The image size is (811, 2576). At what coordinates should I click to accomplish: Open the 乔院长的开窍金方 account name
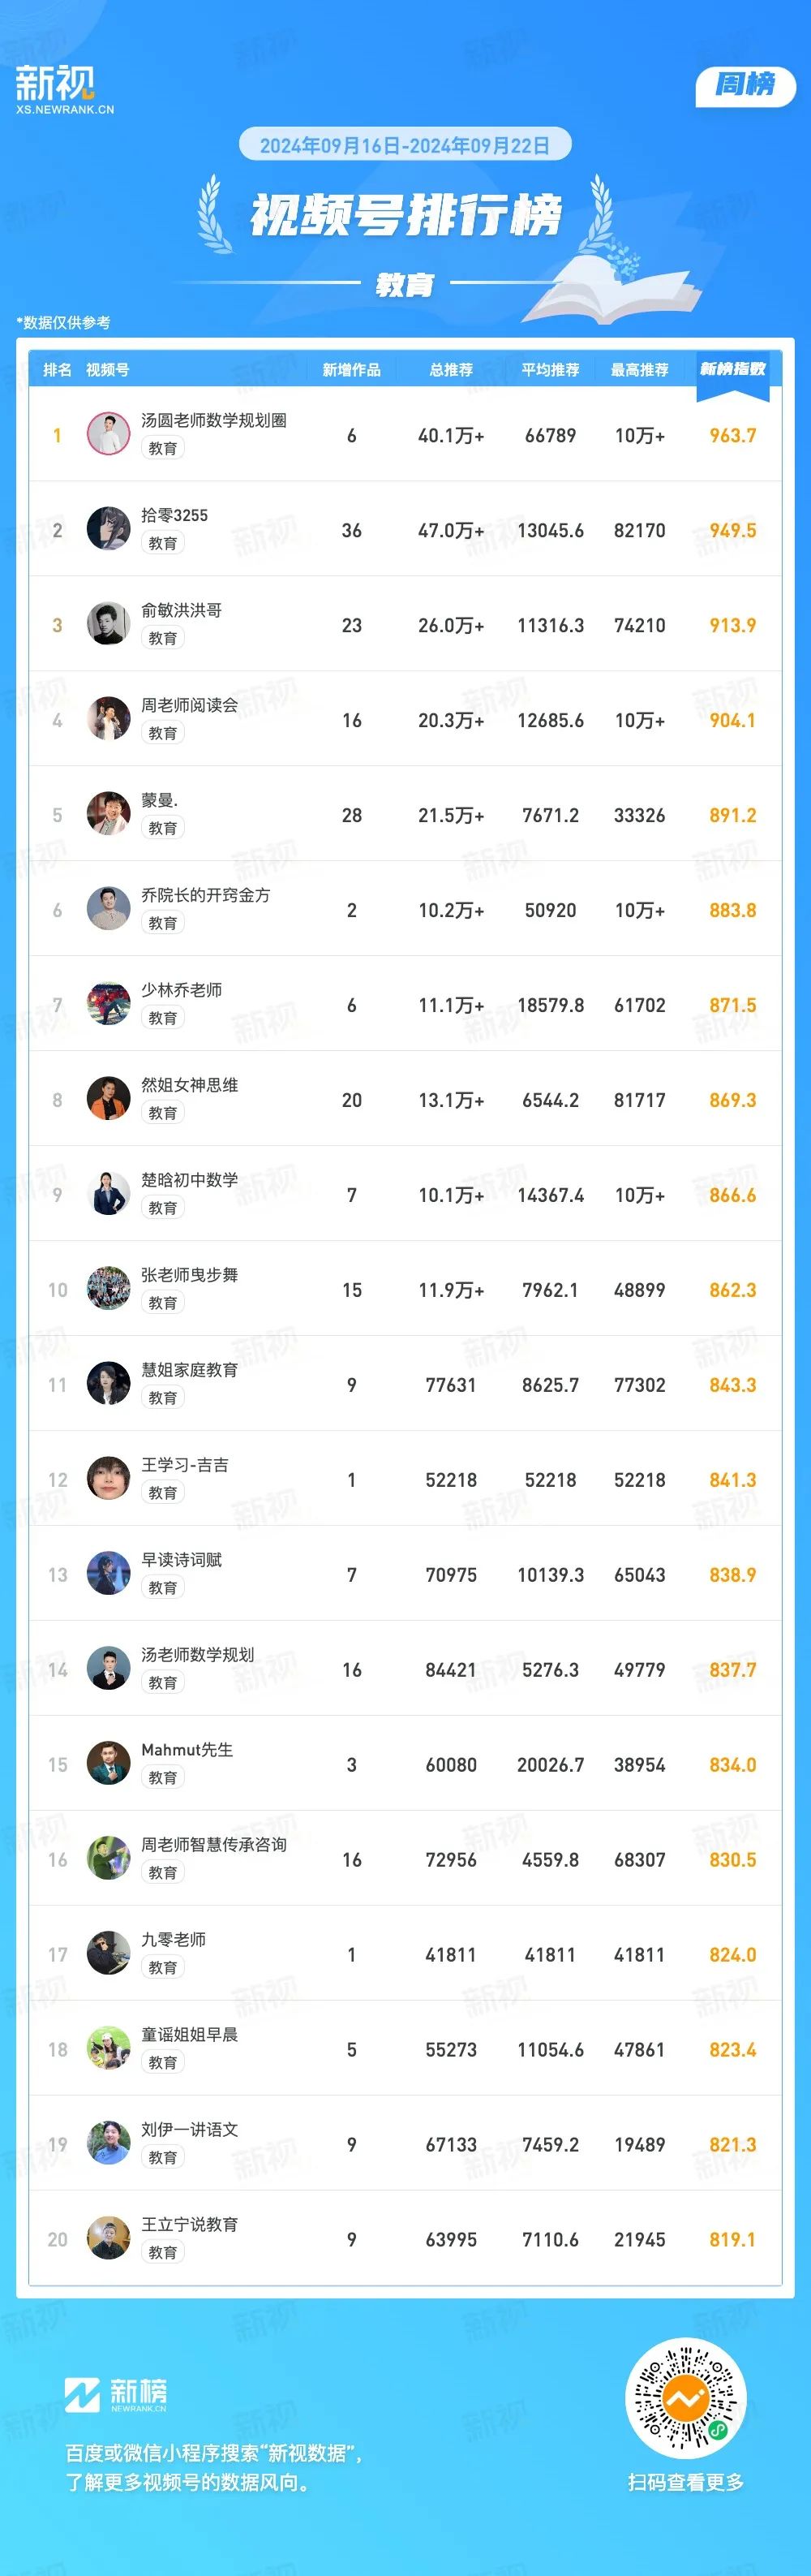206,895
